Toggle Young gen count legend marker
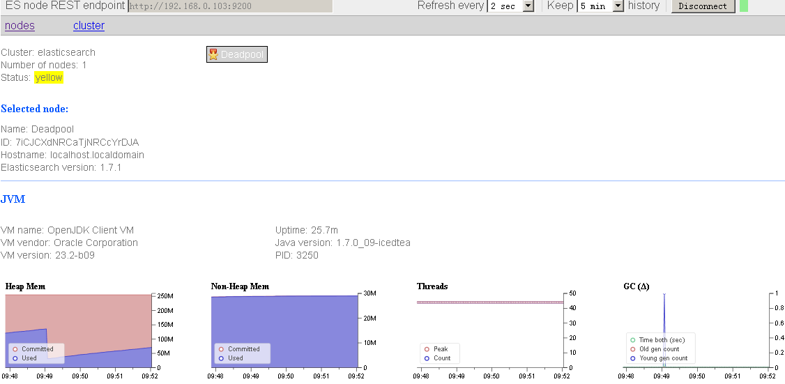 pos(633,358)
